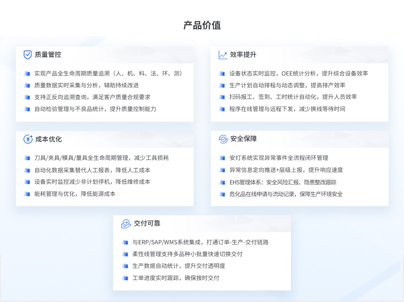
Task: Click the 质量管控 card heading
Action: pos(48,55)
